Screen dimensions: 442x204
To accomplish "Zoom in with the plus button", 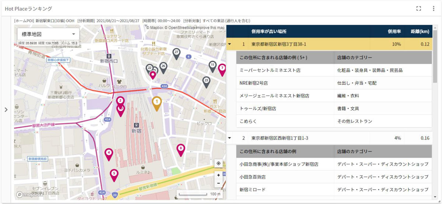I will click(218, 175).
